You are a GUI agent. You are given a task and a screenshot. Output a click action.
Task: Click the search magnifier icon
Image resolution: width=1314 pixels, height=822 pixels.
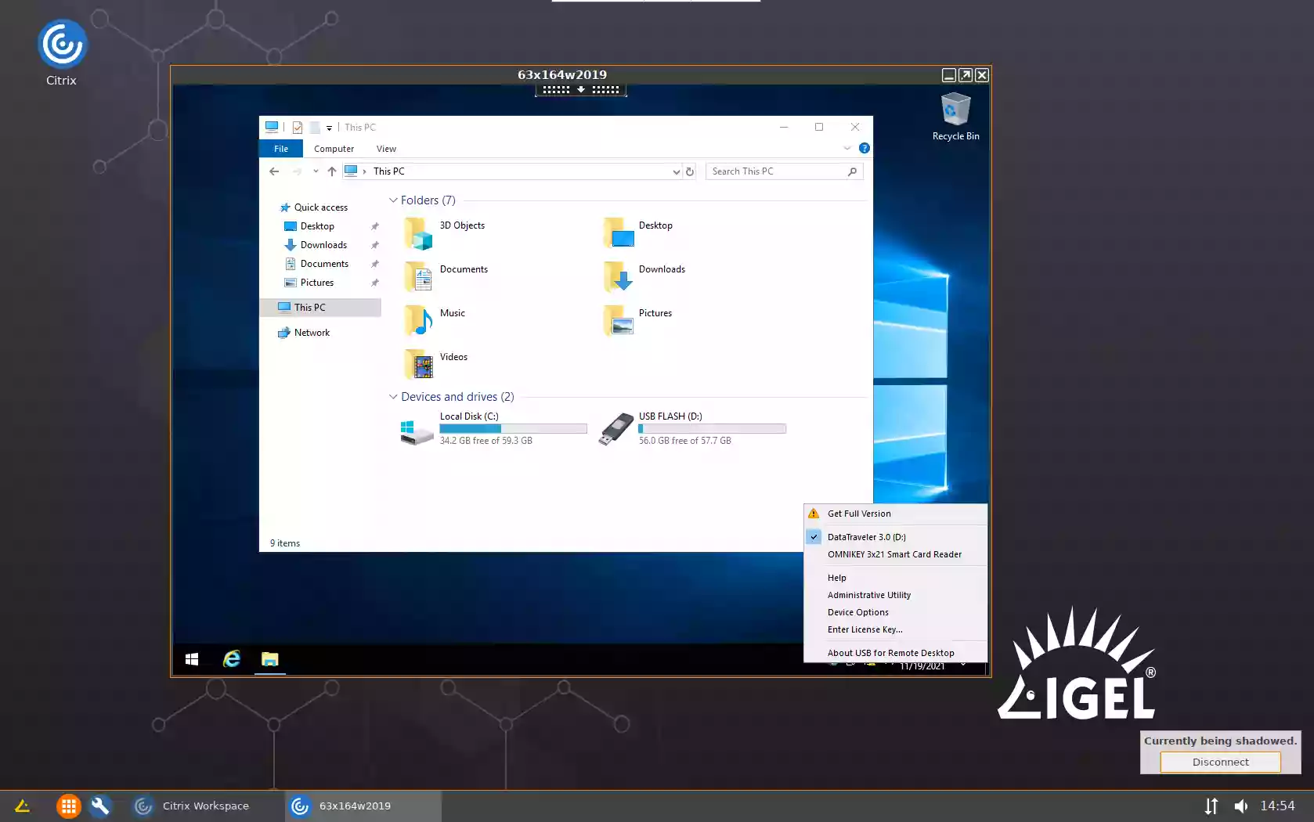[852, 171]
